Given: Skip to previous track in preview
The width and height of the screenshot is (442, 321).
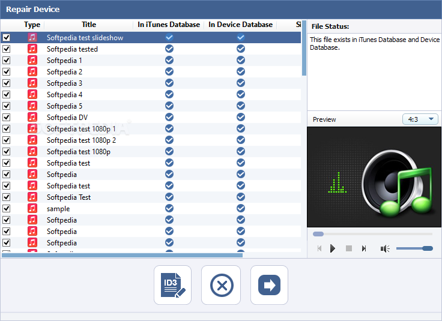Looking at the screenshot, I should tap(319, 248).
